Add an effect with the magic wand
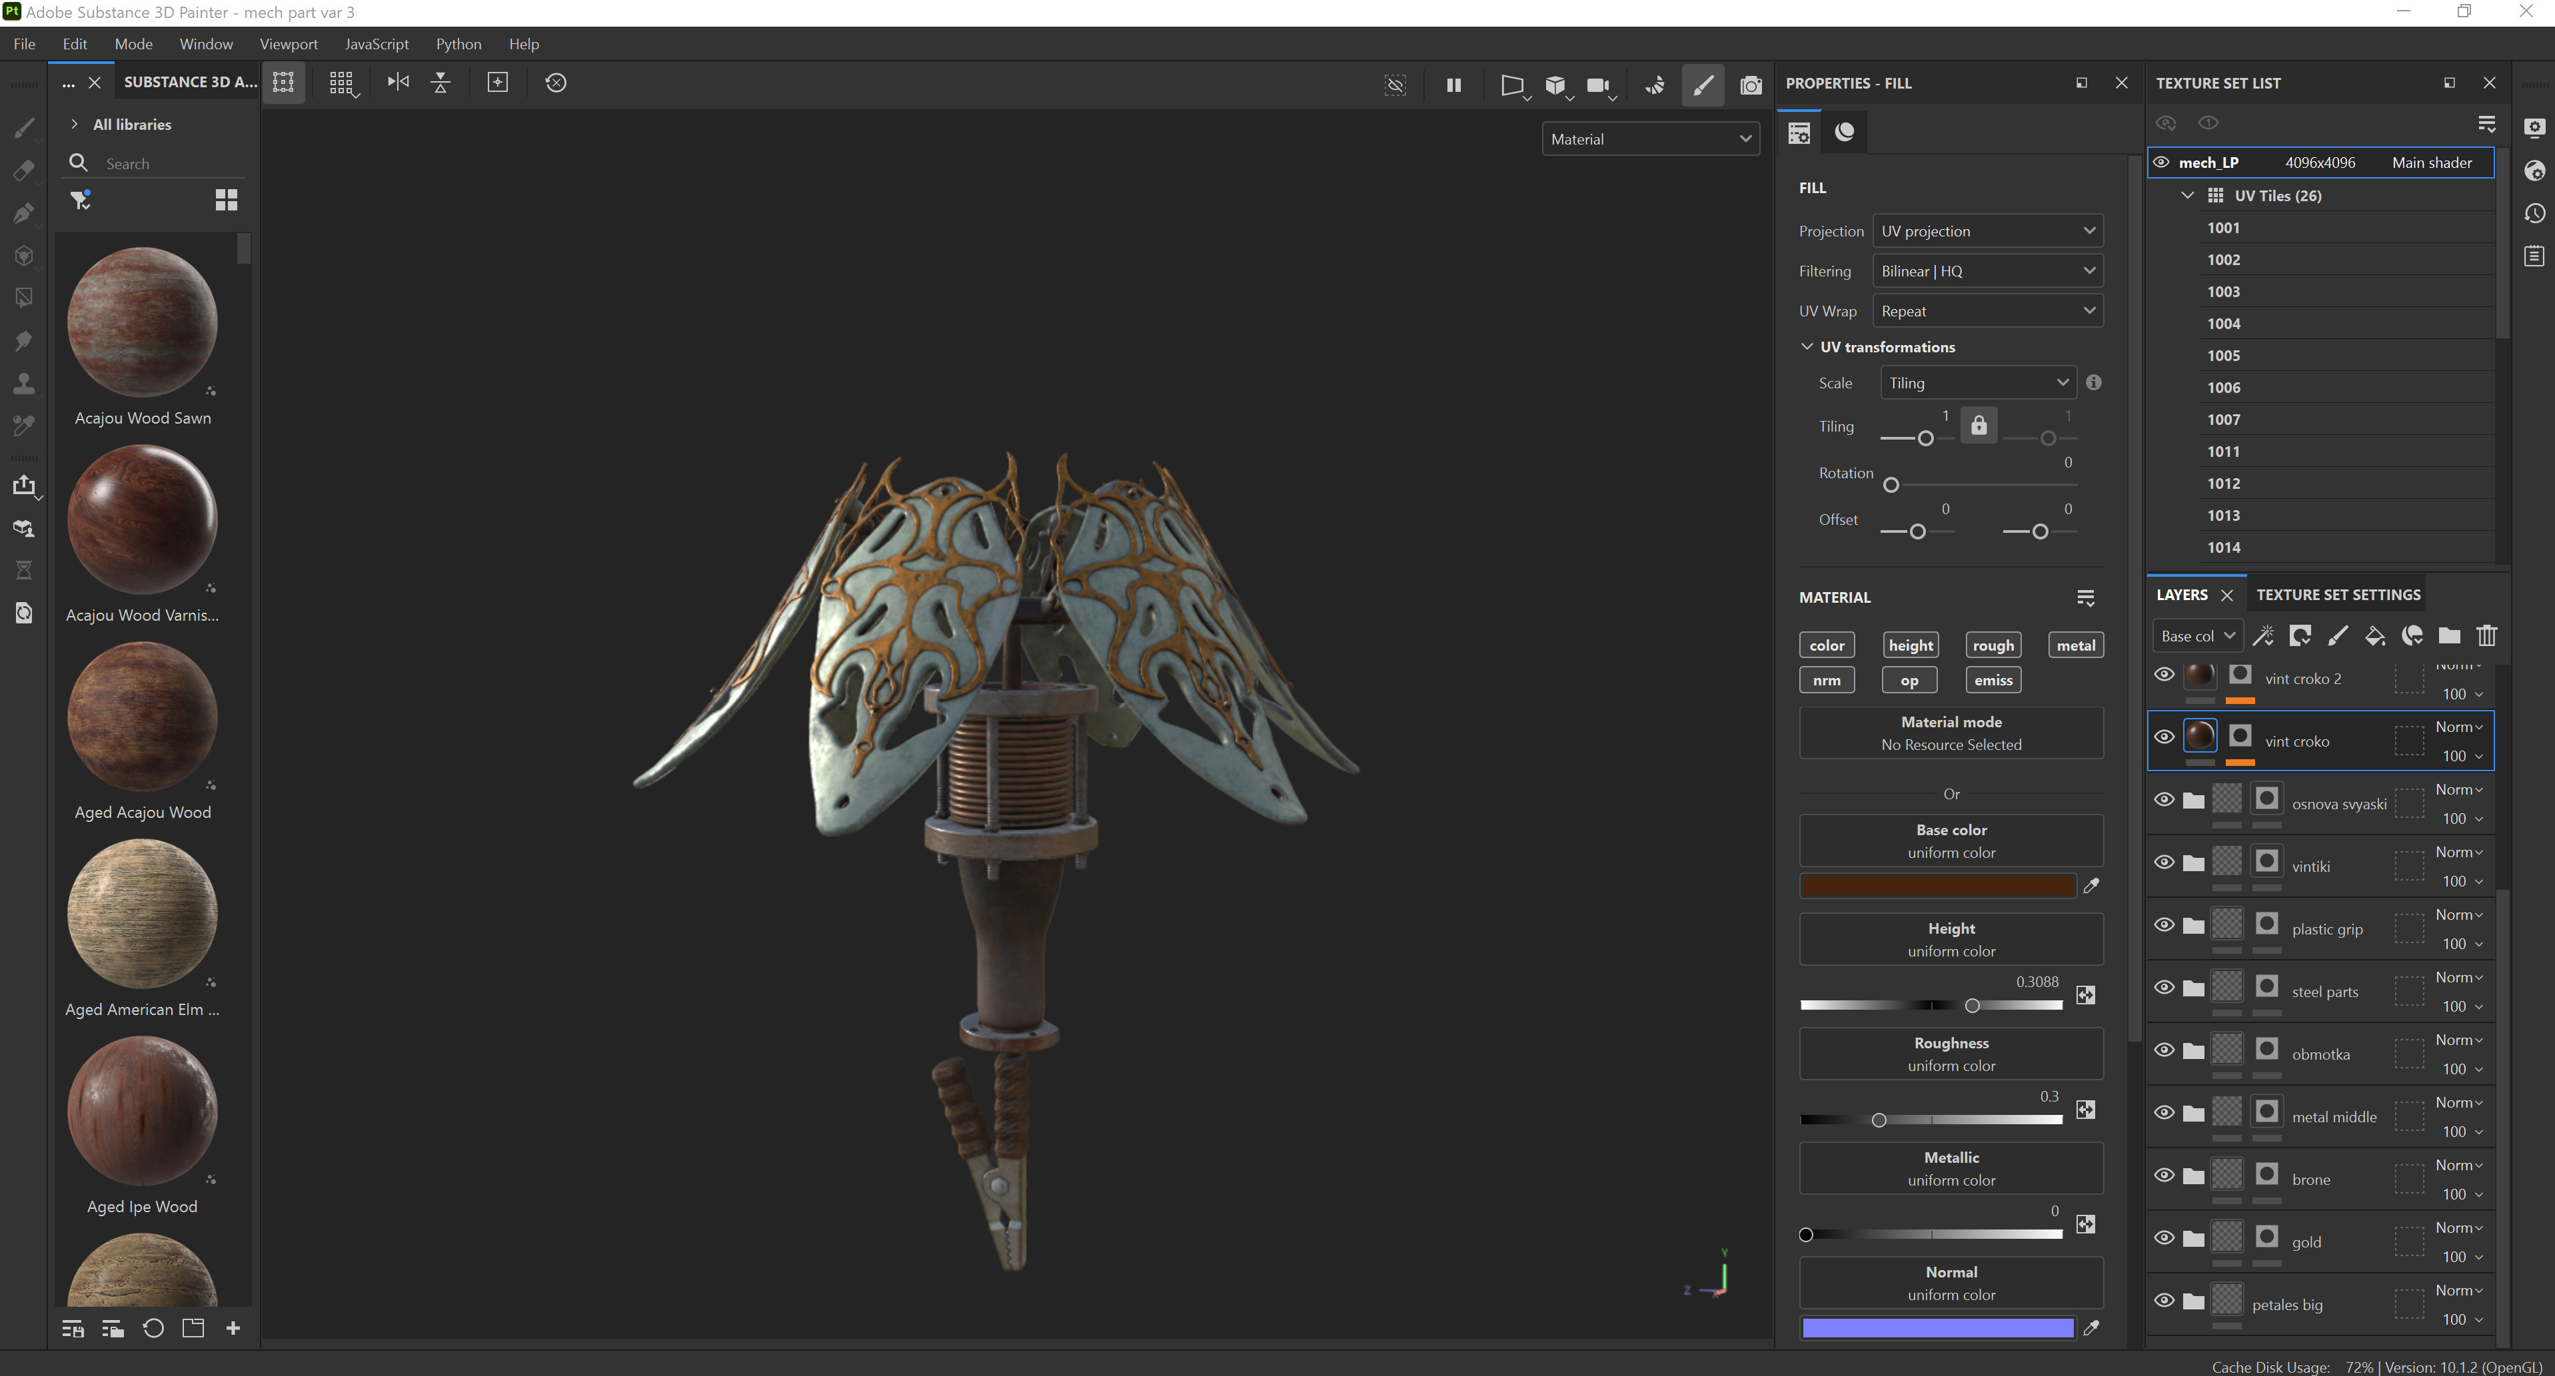Image resolution: width=2555 pixels, height=1376 pixels. point(2263,635)
